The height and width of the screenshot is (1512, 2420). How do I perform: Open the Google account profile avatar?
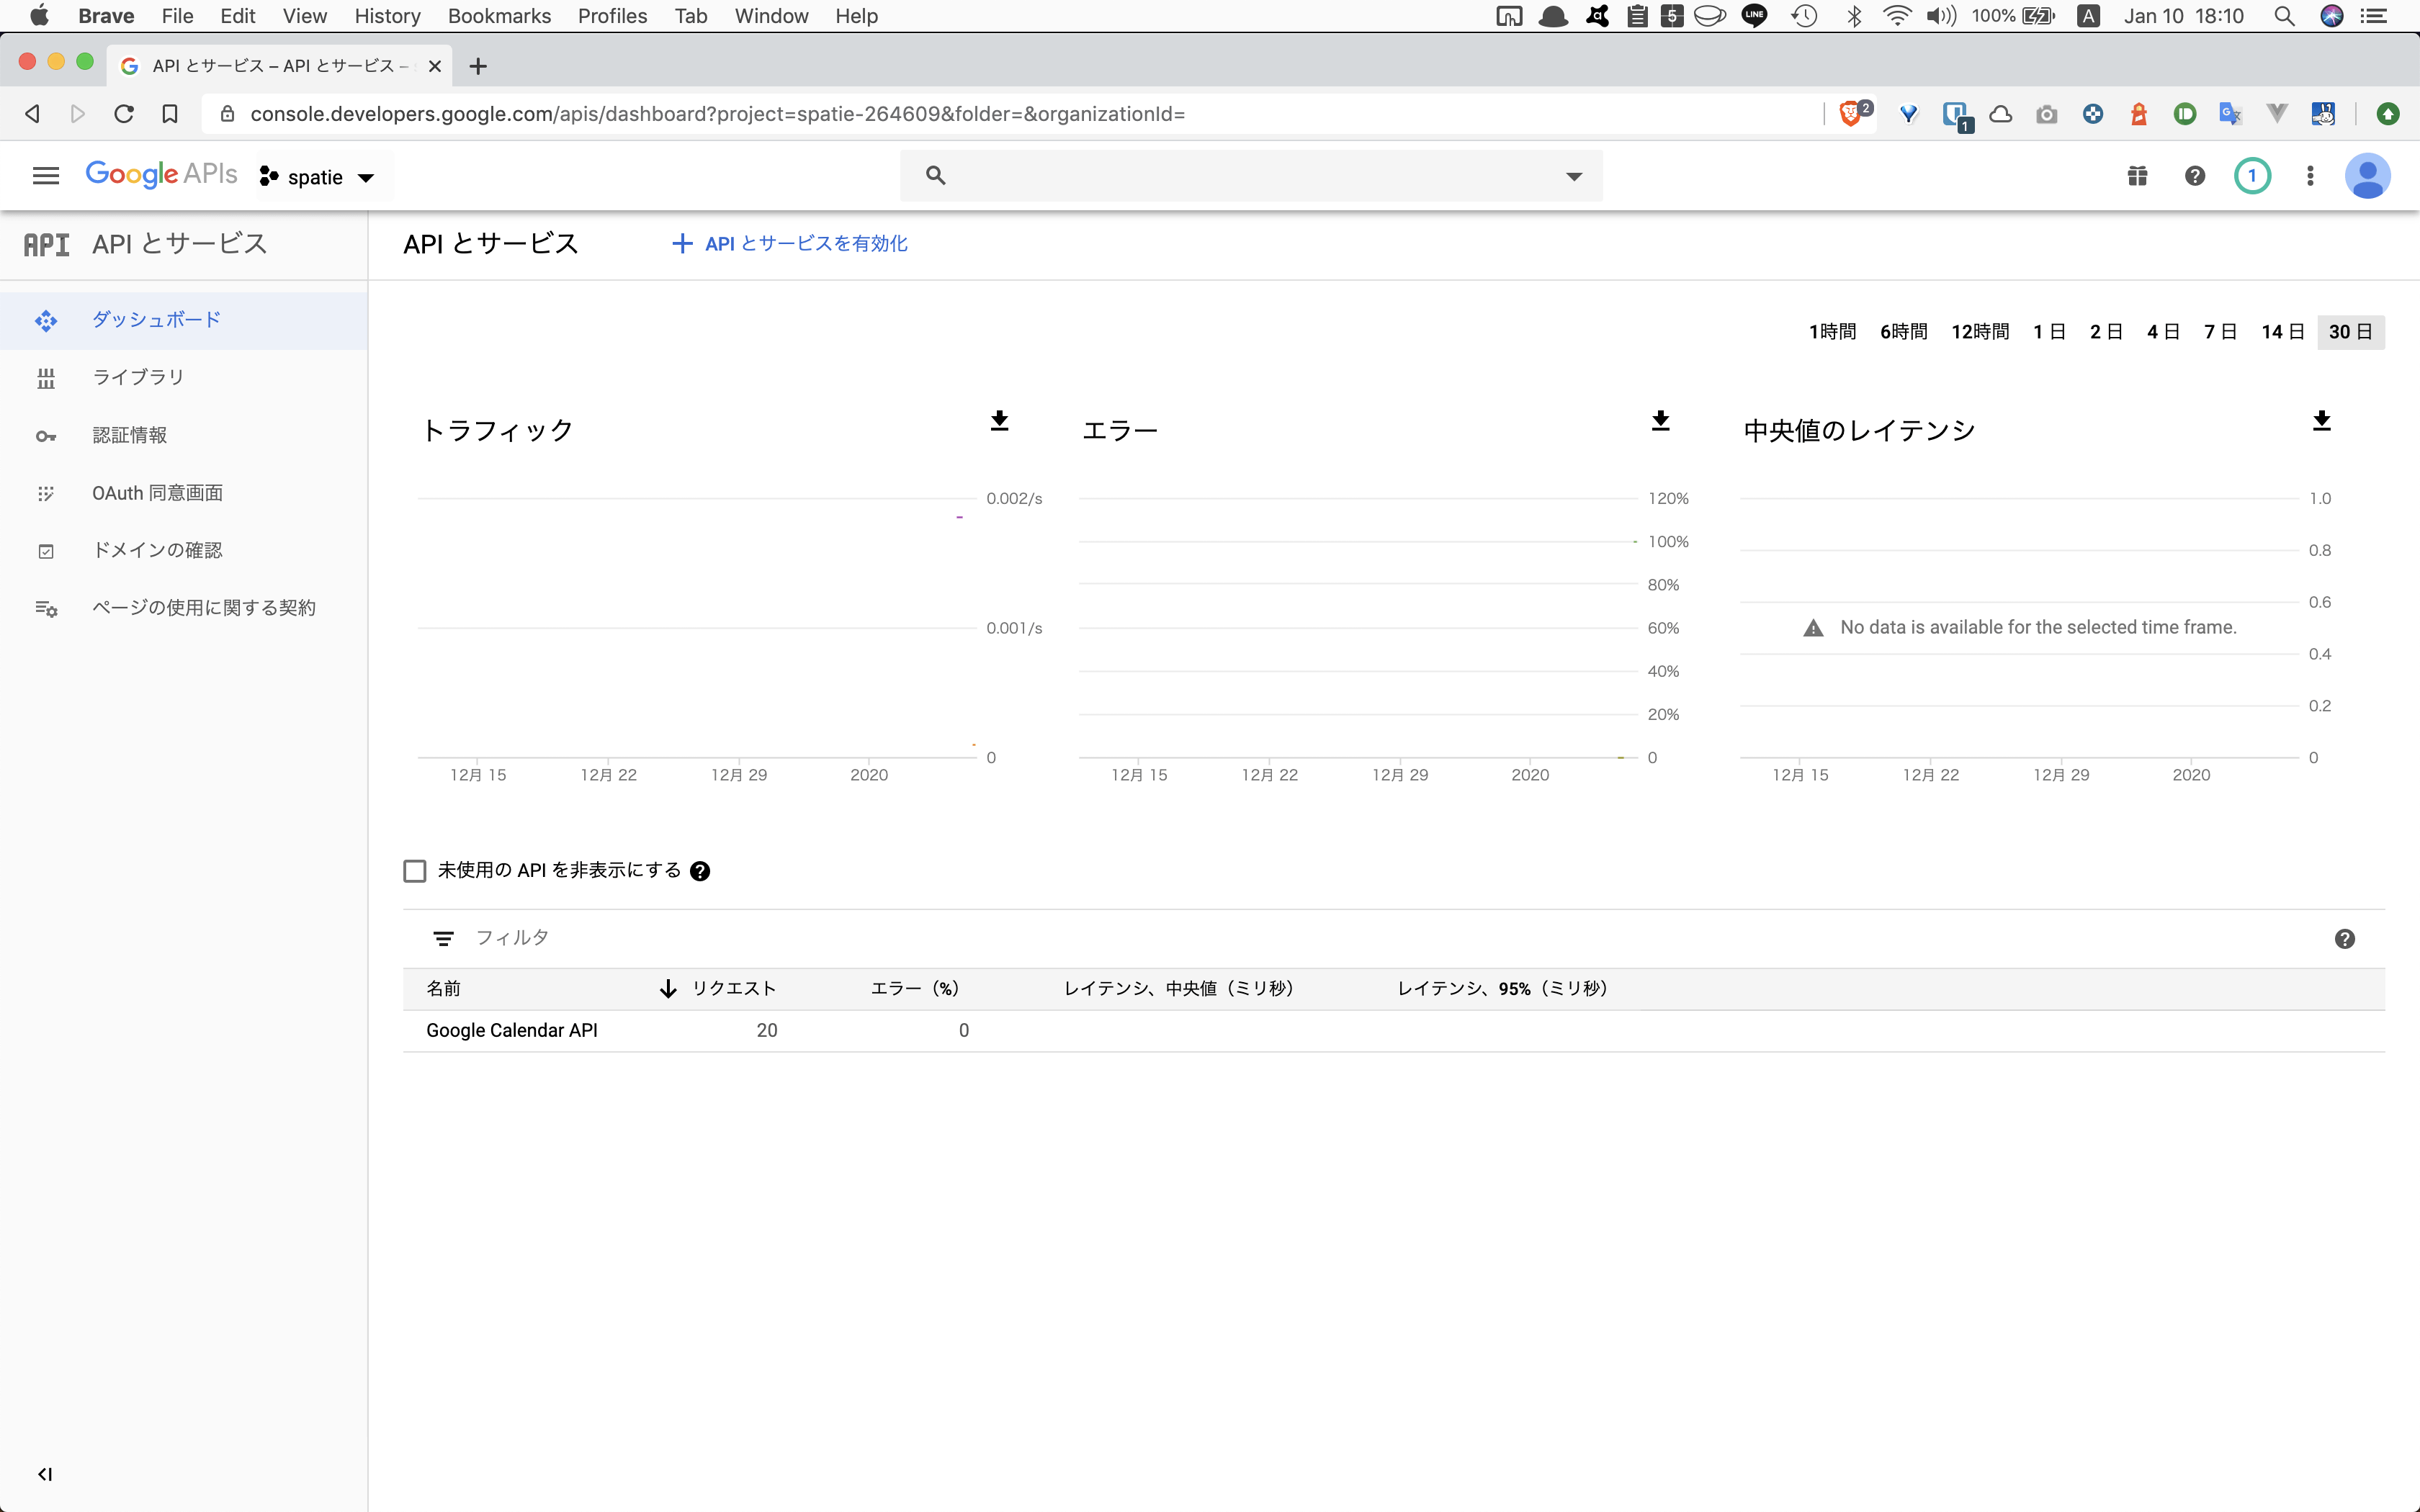point(2368,175)
